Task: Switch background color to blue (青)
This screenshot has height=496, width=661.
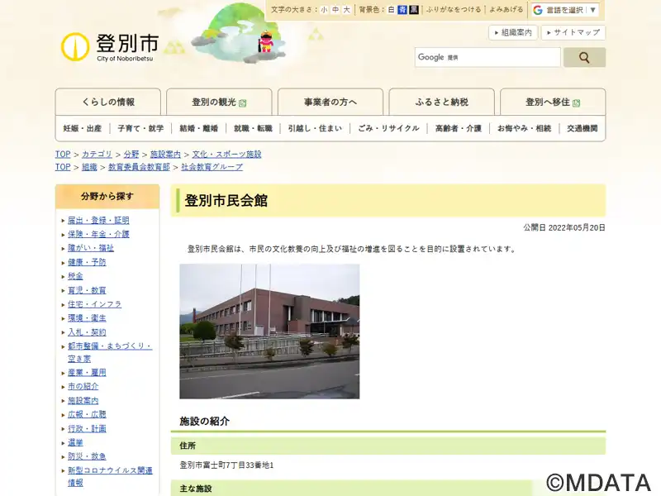Action: click(x=402, y=10)
